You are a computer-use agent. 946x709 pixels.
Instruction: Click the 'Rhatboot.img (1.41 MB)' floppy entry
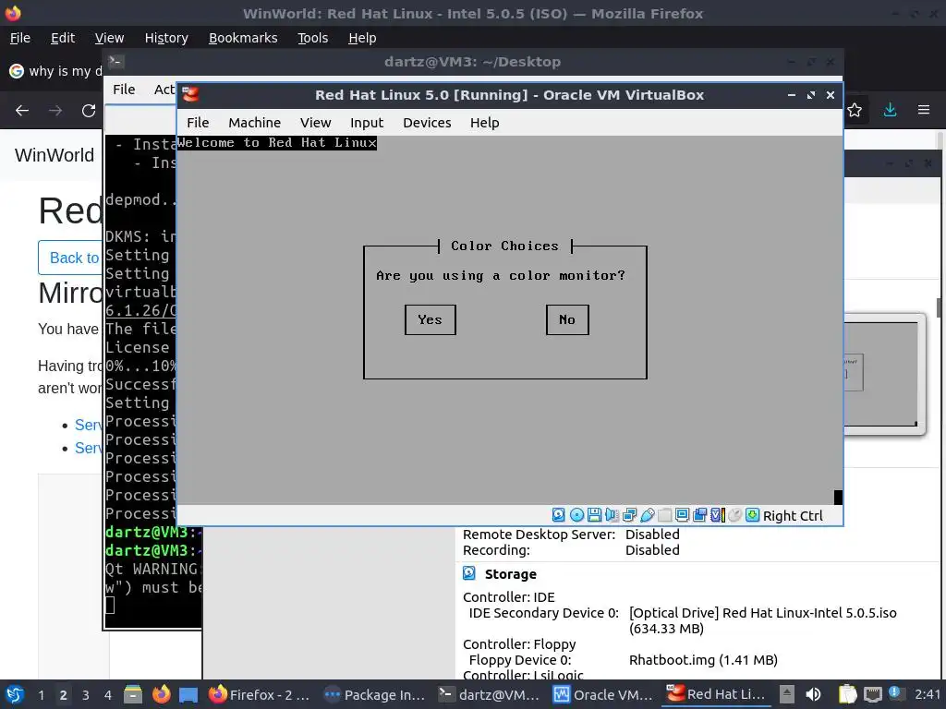coord(703,659)
